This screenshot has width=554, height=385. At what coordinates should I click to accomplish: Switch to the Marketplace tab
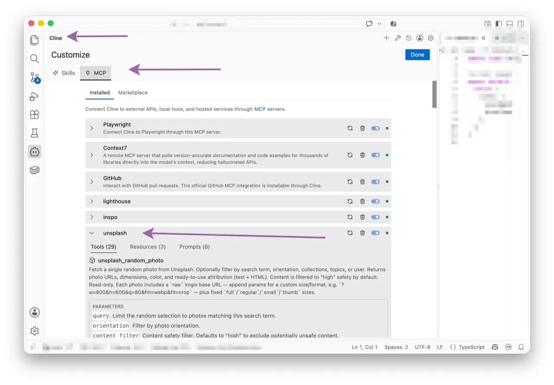pos(133,93)
